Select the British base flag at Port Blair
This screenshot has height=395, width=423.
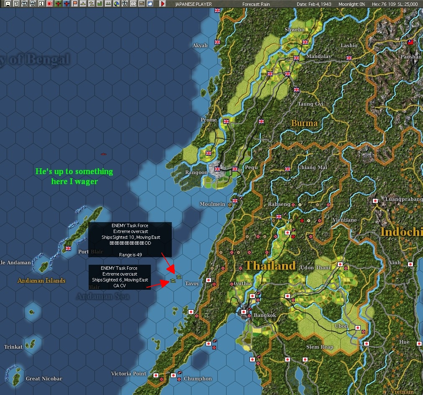click(x=68, y=248)
